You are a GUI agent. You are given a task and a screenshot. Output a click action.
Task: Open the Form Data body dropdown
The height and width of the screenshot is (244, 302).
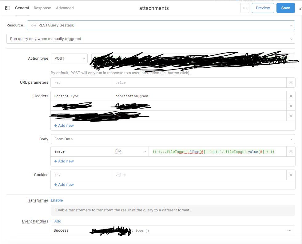(x=172, y=139)
